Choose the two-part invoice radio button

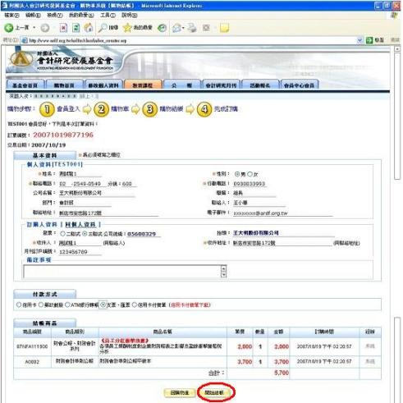pos(62,234)
